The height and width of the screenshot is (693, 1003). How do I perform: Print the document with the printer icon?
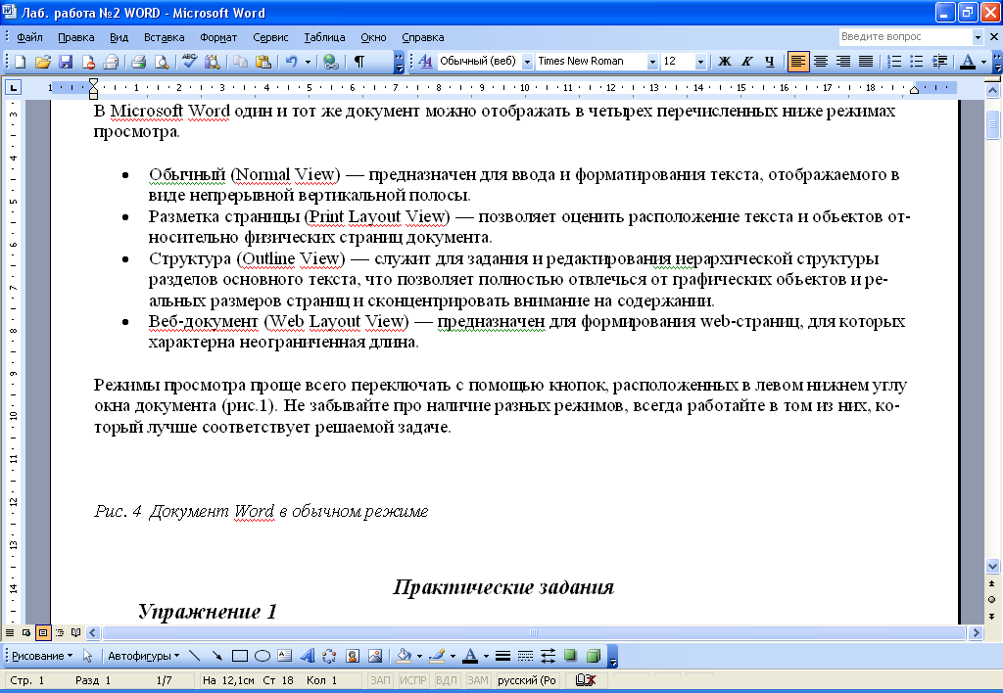(x=138, y=62)
